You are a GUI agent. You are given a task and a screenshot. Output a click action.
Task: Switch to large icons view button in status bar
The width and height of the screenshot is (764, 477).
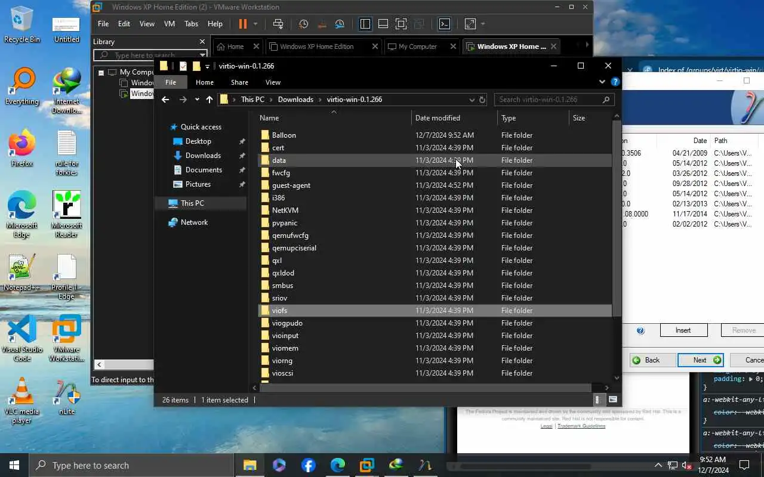pyautogui.click(x=613, y=400)
